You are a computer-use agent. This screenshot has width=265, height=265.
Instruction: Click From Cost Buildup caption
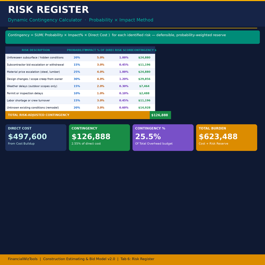click(21, 143)
